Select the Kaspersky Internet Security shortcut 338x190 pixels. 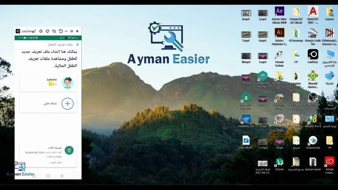262,79
